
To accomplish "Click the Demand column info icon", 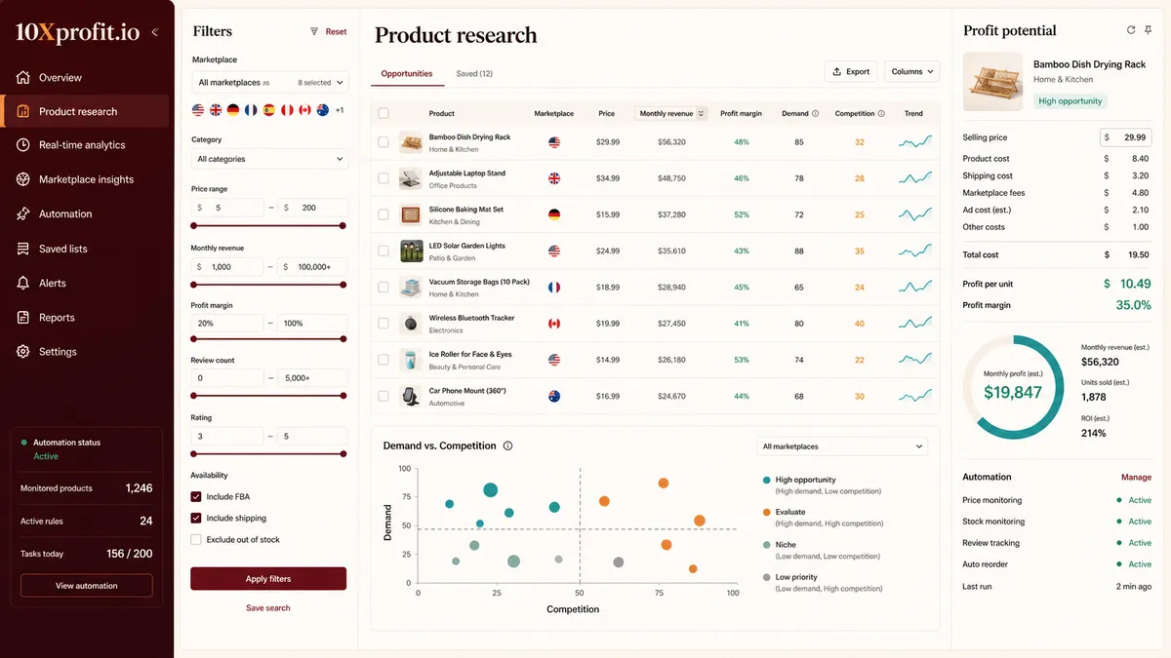I will (x=816, y=114).
